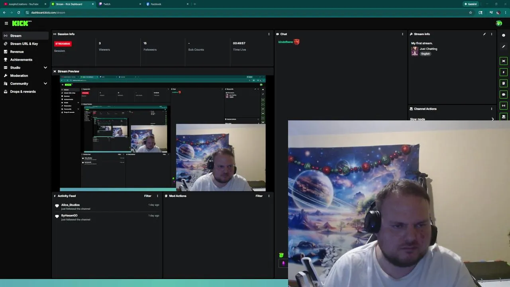View site information icon in address bar
Viewport: 510px width, 287px height.
pyautogui.click(x=27, y=12)
